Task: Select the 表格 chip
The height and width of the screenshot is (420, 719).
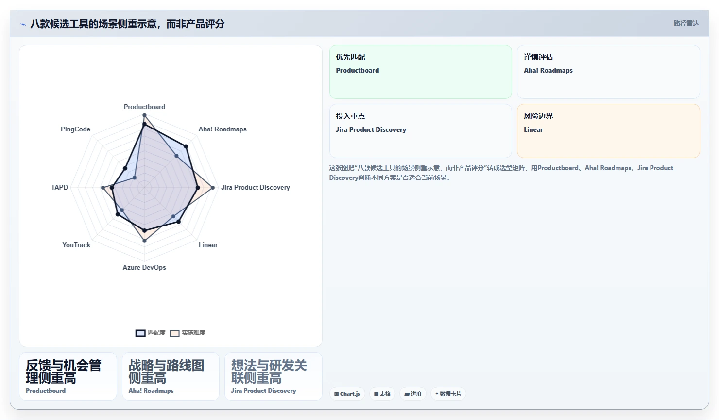Action: (382, 394)
